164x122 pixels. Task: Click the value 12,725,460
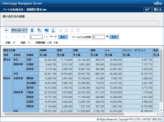tap(146, 106)
